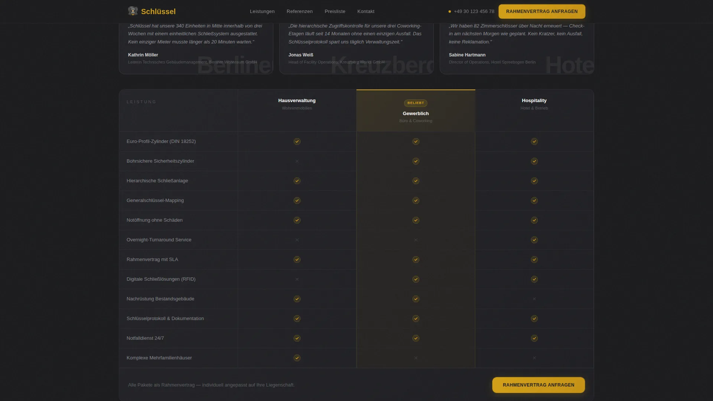The height and width of the screenshot is (401, 713).
Task: Click checkmark for Notfalldienst 24/7 under Hausverwaltung
Action: tap(297, 338)
